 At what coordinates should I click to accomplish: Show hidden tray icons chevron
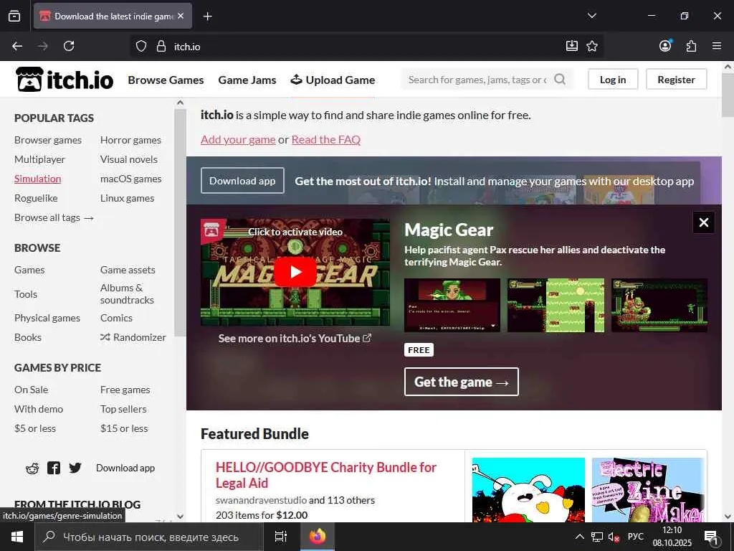579,537
